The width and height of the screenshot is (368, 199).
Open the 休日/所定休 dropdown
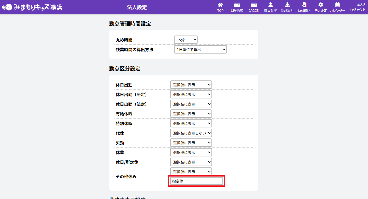pos(191,162)
